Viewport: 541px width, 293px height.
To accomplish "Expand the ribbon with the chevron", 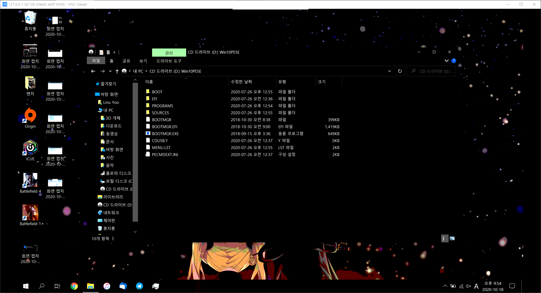I will (x=446, y=61).
